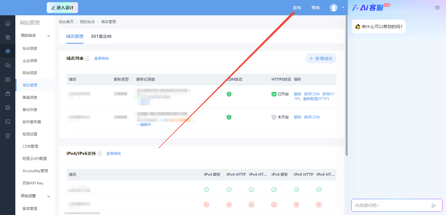Open 帮助 in the top bar

click(316, 8)
